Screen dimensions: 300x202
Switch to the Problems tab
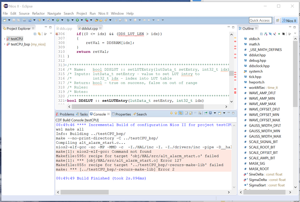pos(65,114)
